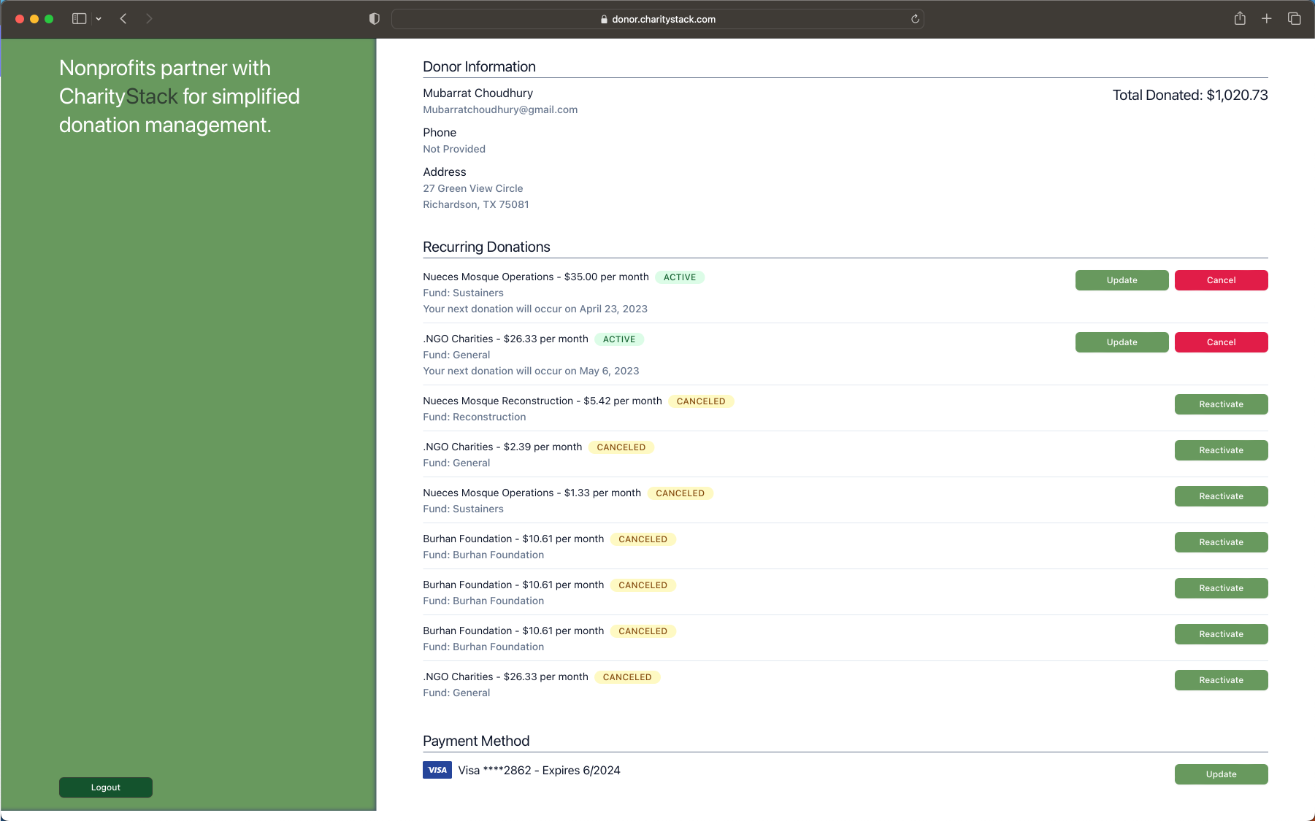Viewport: 1315px width, 821px height.
Task: Reactivate the second Burhan Foundation $10.61 donation
Action: pos(1221,588)
